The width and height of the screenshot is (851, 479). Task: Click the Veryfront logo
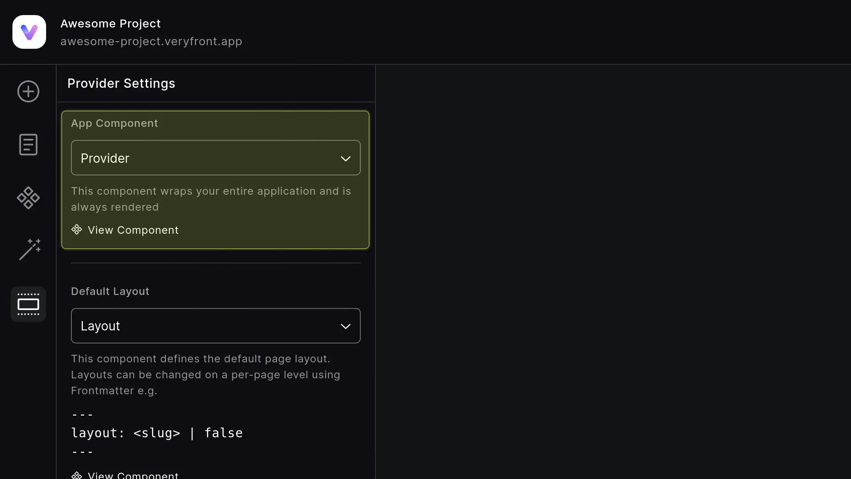point(29,31)
